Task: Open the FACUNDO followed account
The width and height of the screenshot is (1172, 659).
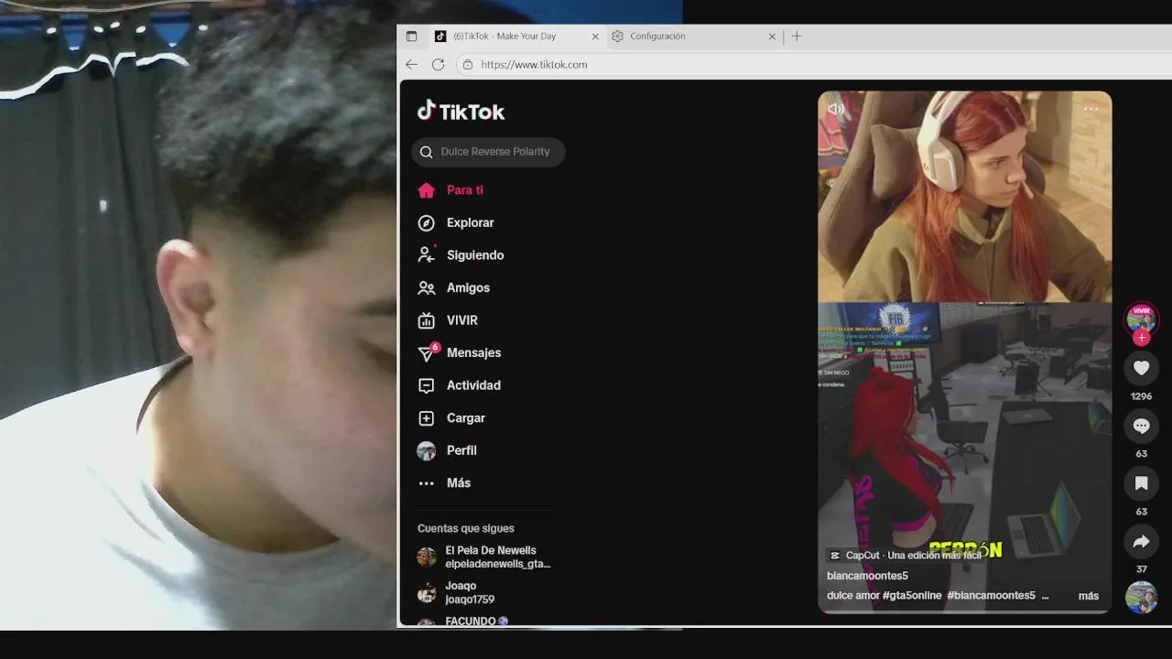Action: pos(462,621)
